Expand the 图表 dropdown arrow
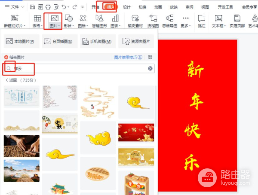 click(x=120, y=26)
